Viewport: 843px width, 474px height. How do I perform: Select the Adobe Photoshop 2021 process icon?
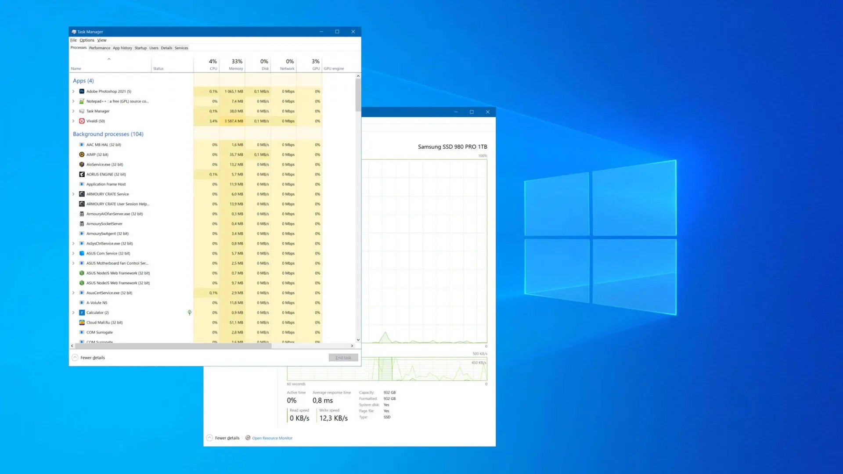pos(82,91)
